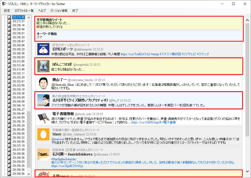Click the log file icon beside 23:34:08

pos(9,101)
